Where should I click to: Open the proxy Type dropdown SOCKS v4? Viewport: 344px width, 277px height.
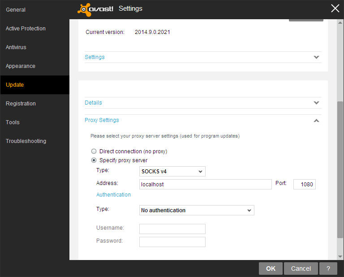(172, 171)
